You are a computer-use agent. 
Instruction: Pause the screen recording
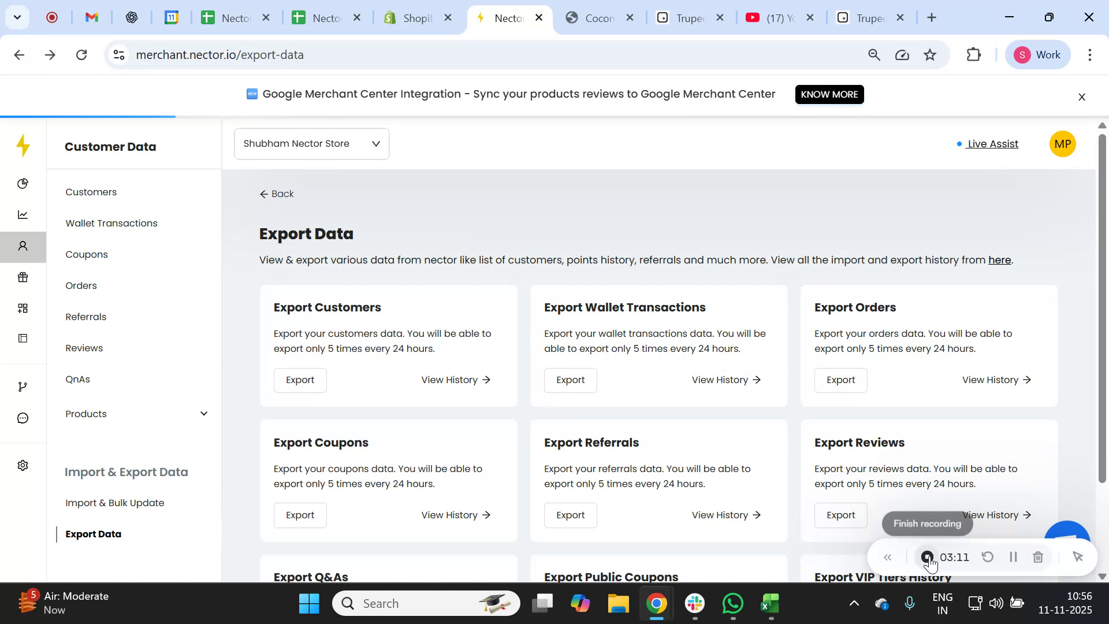click(1013, 558)
